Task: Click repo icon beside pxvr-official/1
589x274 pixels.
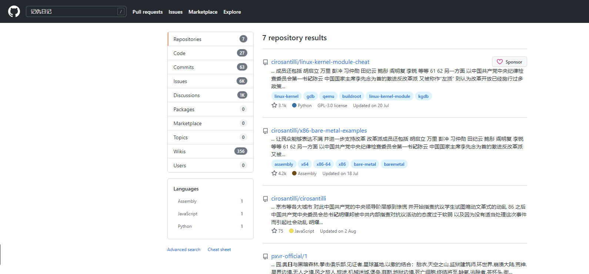Action: pos(265,257)
